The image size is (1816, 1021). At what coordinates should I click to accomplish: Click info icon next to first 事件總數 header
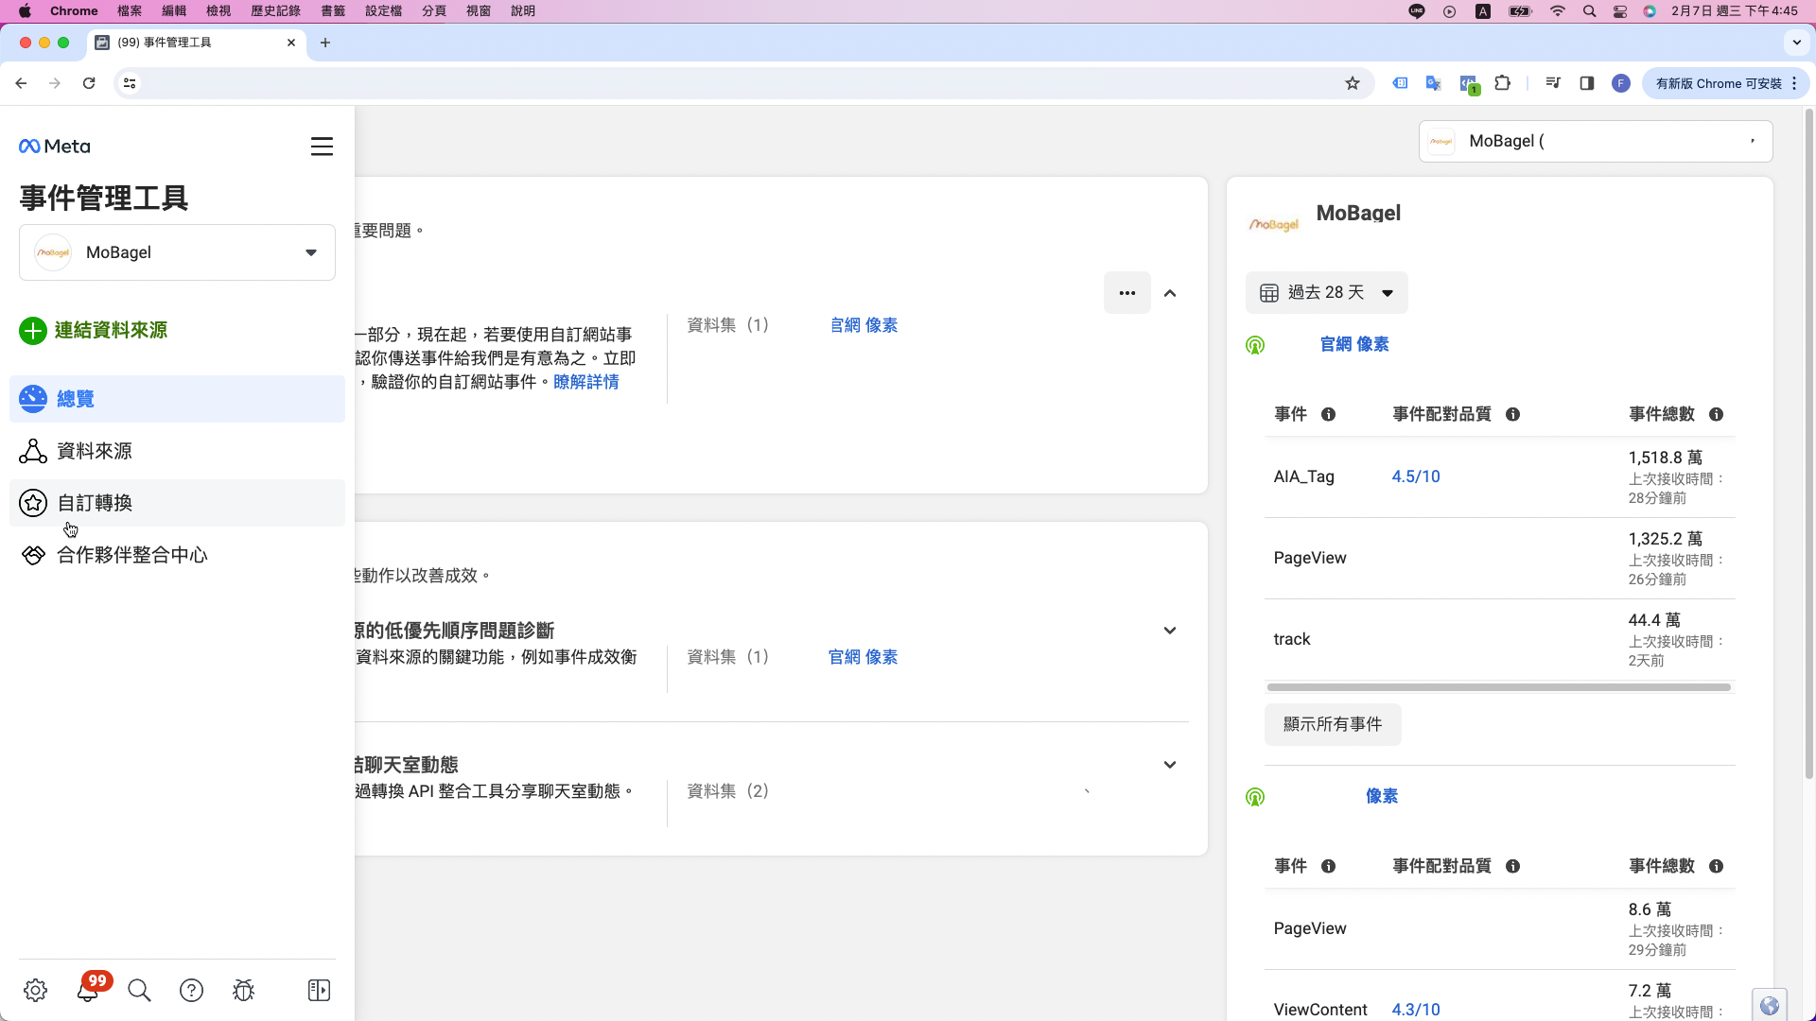(1716, 414)
